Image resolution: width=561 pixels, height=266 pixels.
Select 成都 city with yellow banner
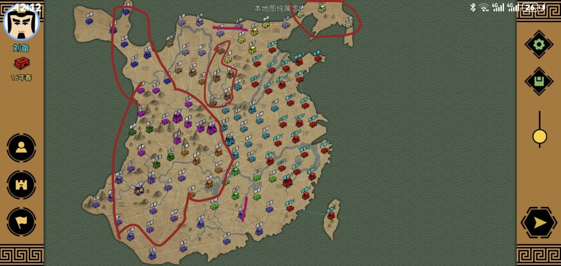click(139, 190)
